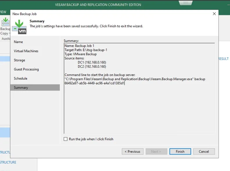This screenshot has width=230, height=171.
Task: Click the Result column header
Action: coord(224,59)
